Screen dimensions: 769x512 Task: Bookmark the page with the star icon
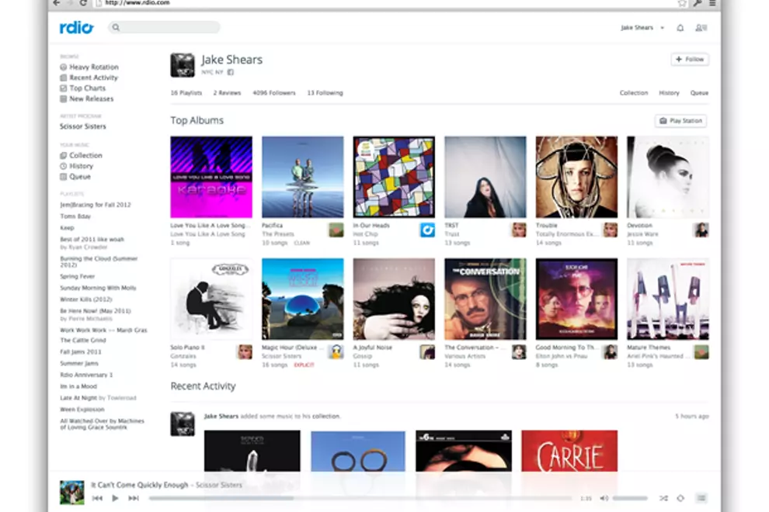click(682, 3)
